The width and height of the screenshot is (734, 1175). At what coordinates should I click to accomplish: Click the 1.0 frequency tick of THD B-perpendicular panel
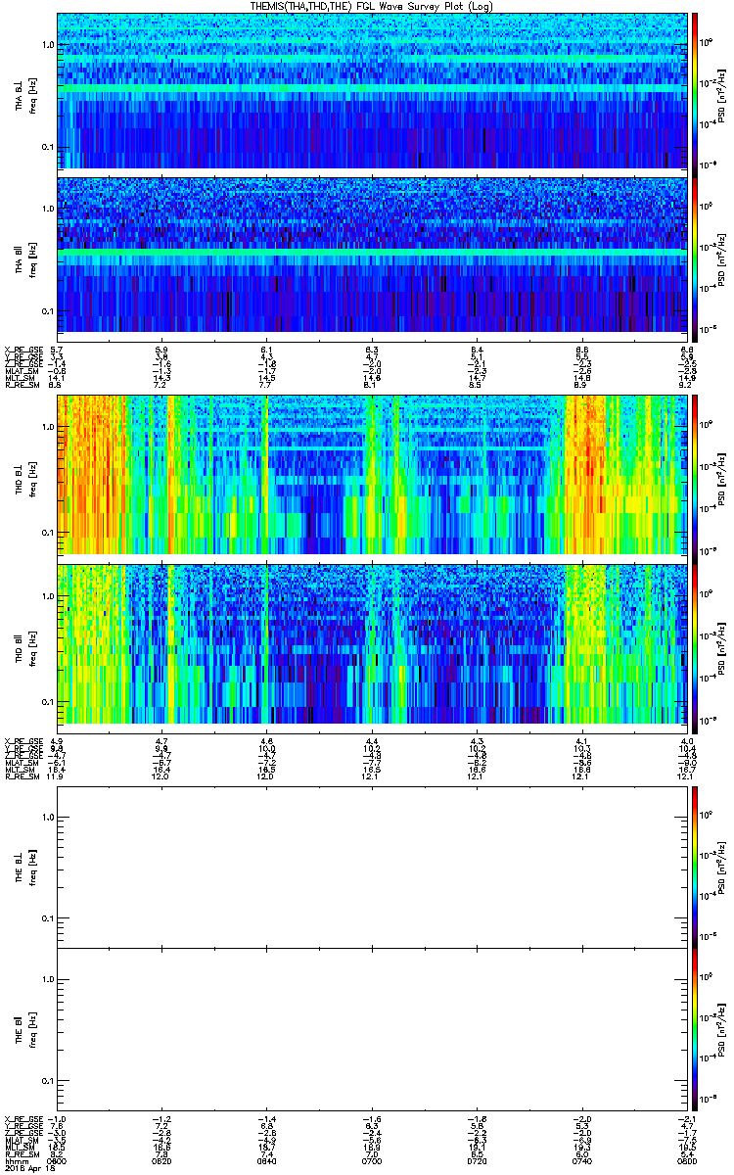(48, 429)
